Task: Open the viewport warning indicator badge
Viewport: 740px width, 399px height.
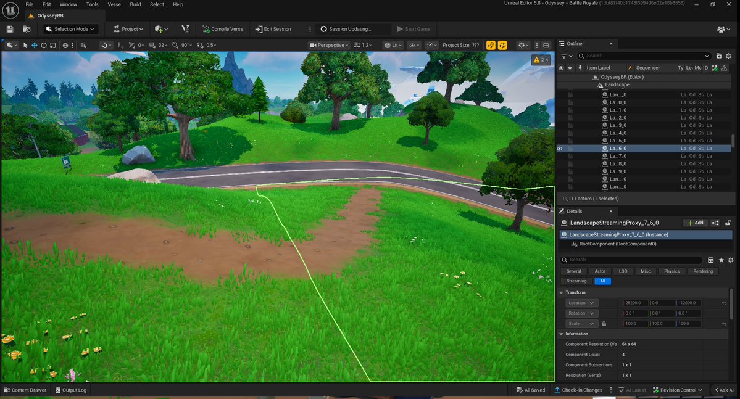Action: coord(541,59)
